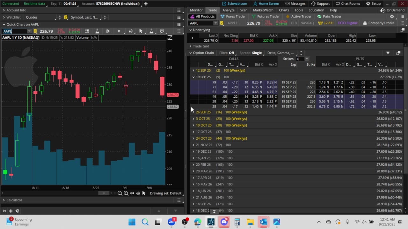408x229 pixels.
Task: Open the Account Info gadget menu icon
Action: pos(179,10)
